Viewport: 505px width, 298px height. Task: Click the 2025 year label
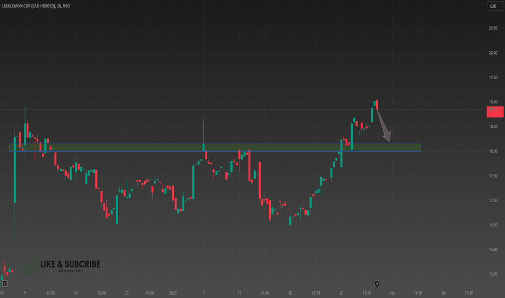click(x=173, y=293)
